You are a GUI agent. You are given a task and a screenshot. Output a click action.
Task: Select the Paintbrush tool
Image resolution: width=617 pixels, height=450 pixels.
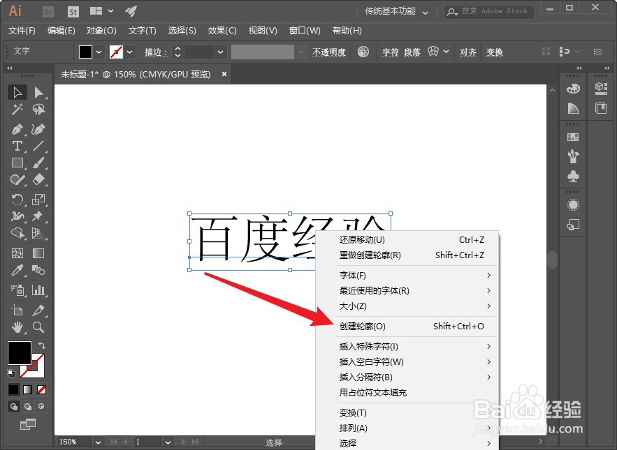click(x=38, y=163)
